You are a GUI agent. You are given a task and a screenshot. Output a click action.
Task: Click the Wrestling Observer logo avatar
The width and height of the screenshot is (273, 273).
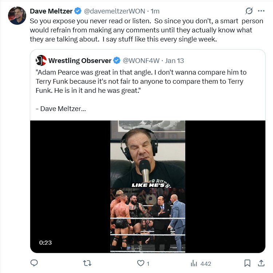point(41,60)
